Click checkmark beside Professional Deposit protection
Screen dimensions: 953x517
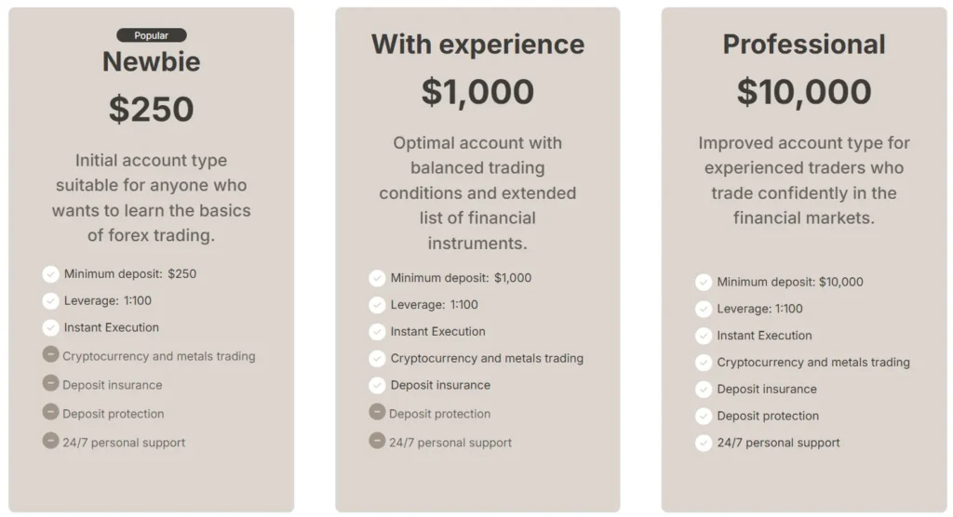(x=704, y=416)
